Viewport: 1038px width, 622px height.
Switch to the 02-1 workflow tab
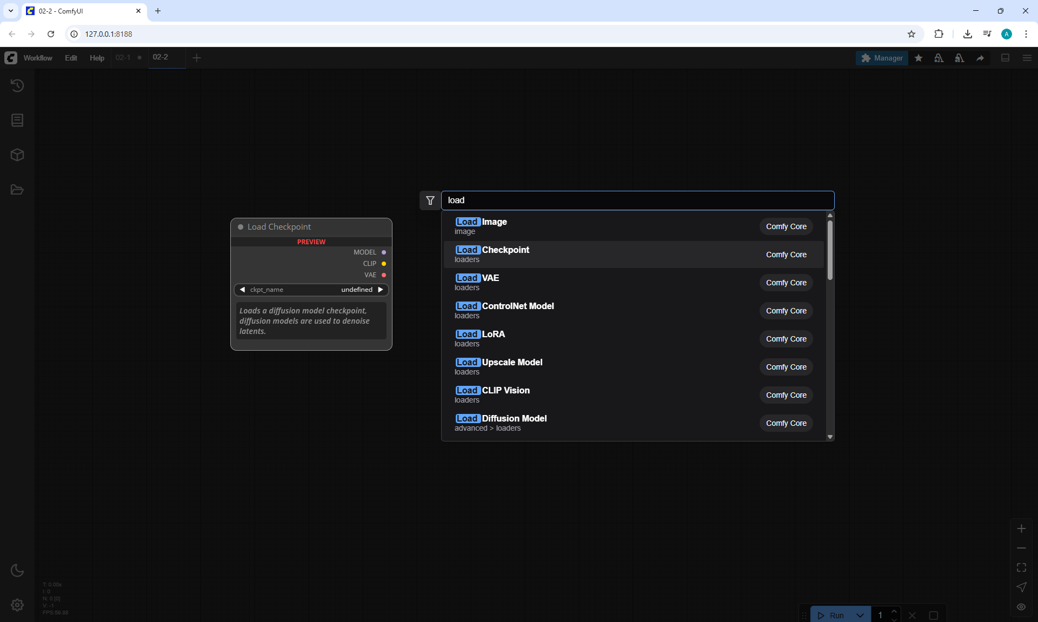pyautogui.click(x=123, y=57)
